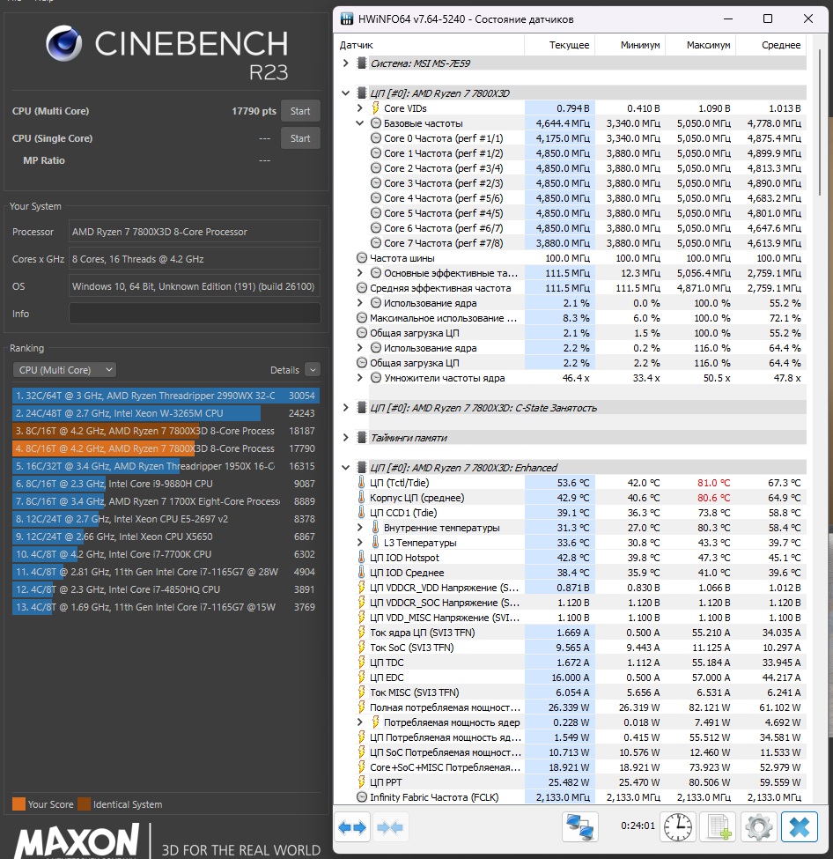Select ranking row 2 Intel Xeon W-3265M
Screen dimensions: 833x859
click(x=165, y=413)
